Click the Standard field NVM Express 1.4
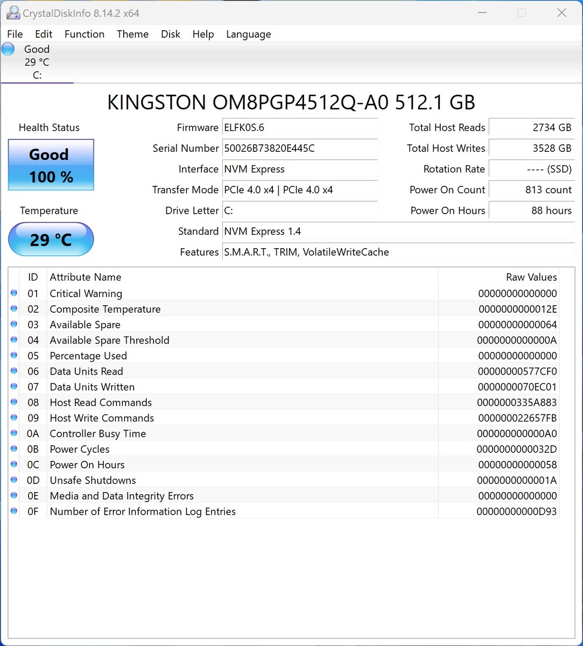This screenshot has height=646, width=583. pos(398,231)
